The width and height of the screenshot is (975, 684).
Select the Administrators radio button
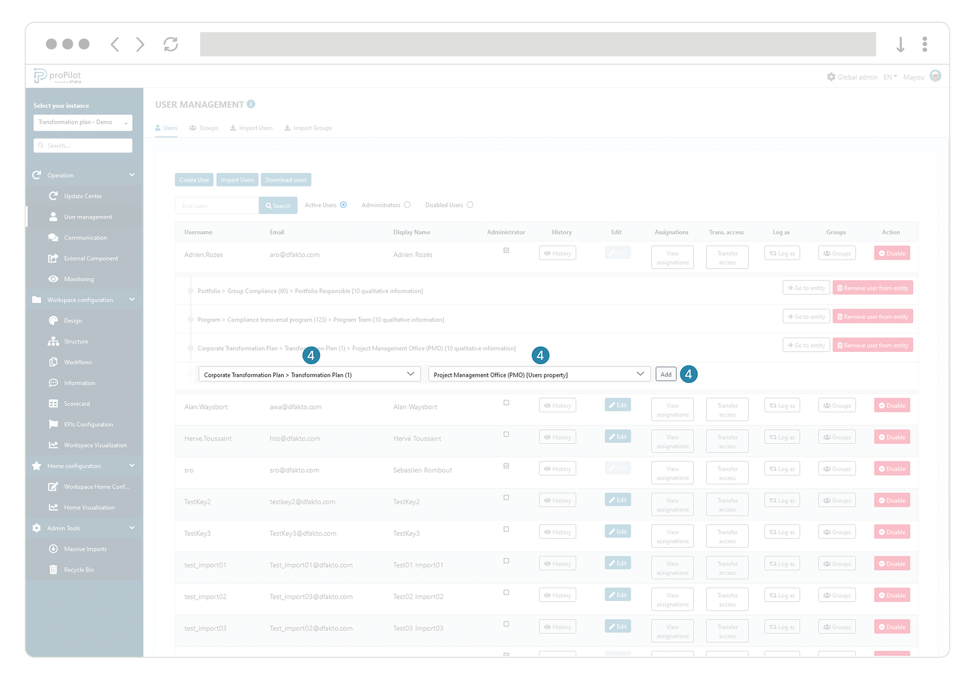point(407,205)
